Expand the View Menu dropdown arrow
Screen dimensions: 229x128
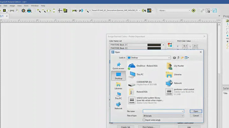tap(188, 58)
